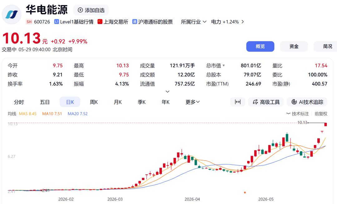Select the 月K chart tab
This screenshot has width=337, height=204.
pos(118,102)
